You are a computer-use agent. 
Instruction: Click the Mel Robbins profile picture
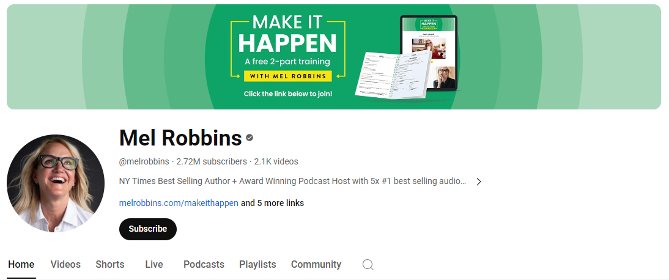[56, 183]
